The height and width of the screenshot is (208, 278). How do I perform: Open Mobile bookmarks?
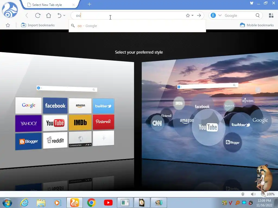[x=257, y=25]
